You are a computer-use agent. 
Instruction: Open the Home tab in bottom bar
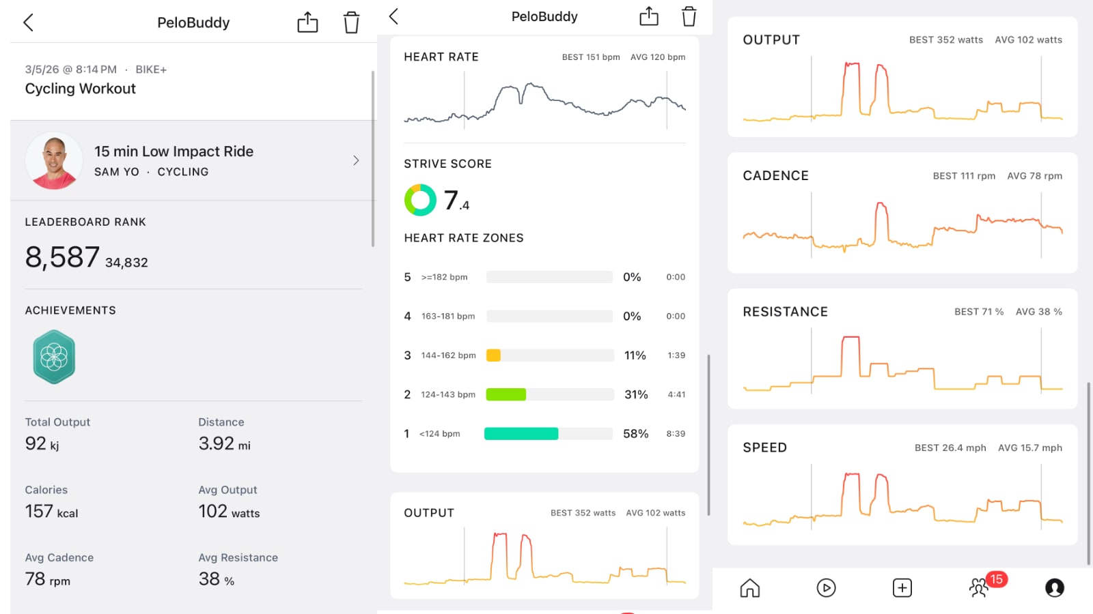749,587
